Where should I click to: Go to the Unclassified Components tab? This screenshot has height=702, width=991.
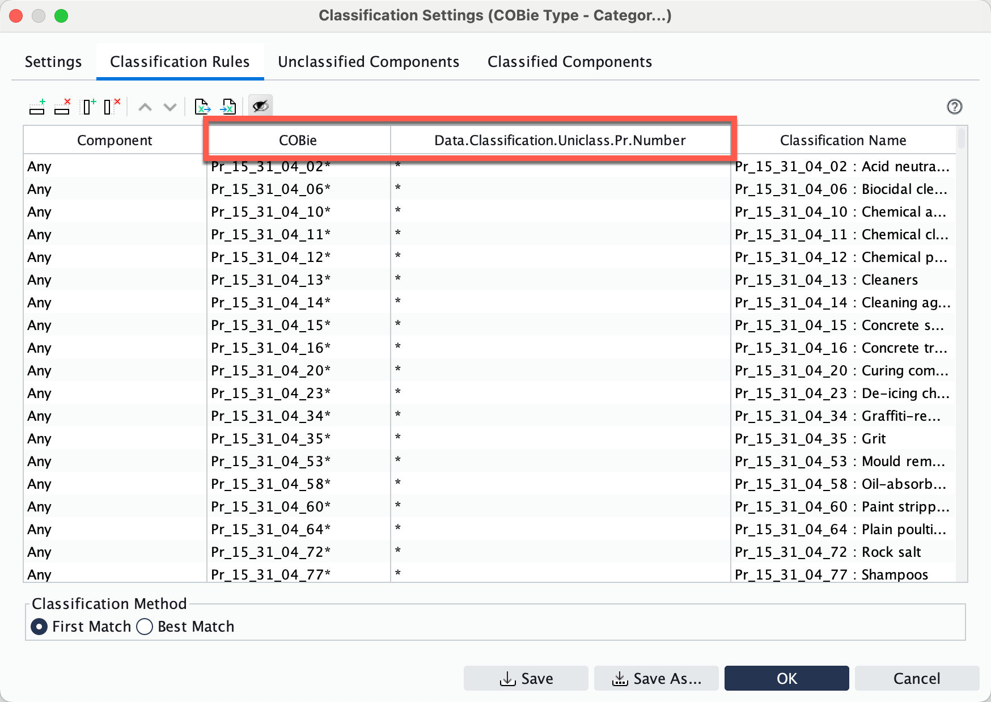pyautogui.click(x=369, y=61)
